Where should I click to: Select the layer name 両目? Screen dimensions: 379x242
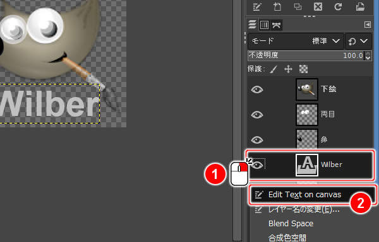click(x=328, y=114)
